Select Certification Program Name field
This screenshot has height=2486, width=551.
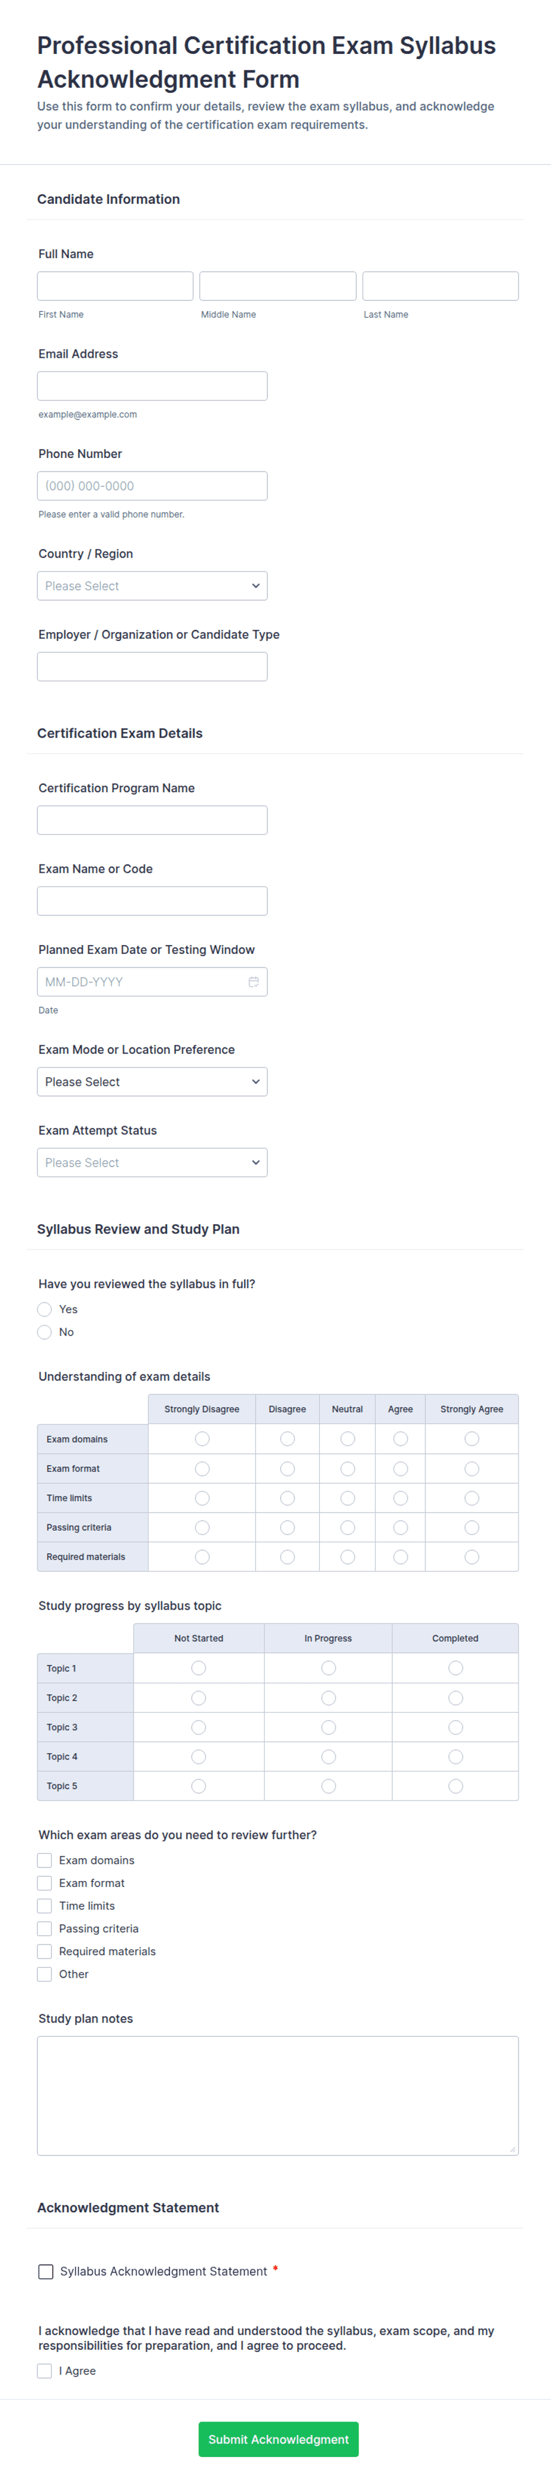pyautogui.click(x=152, y=821)
